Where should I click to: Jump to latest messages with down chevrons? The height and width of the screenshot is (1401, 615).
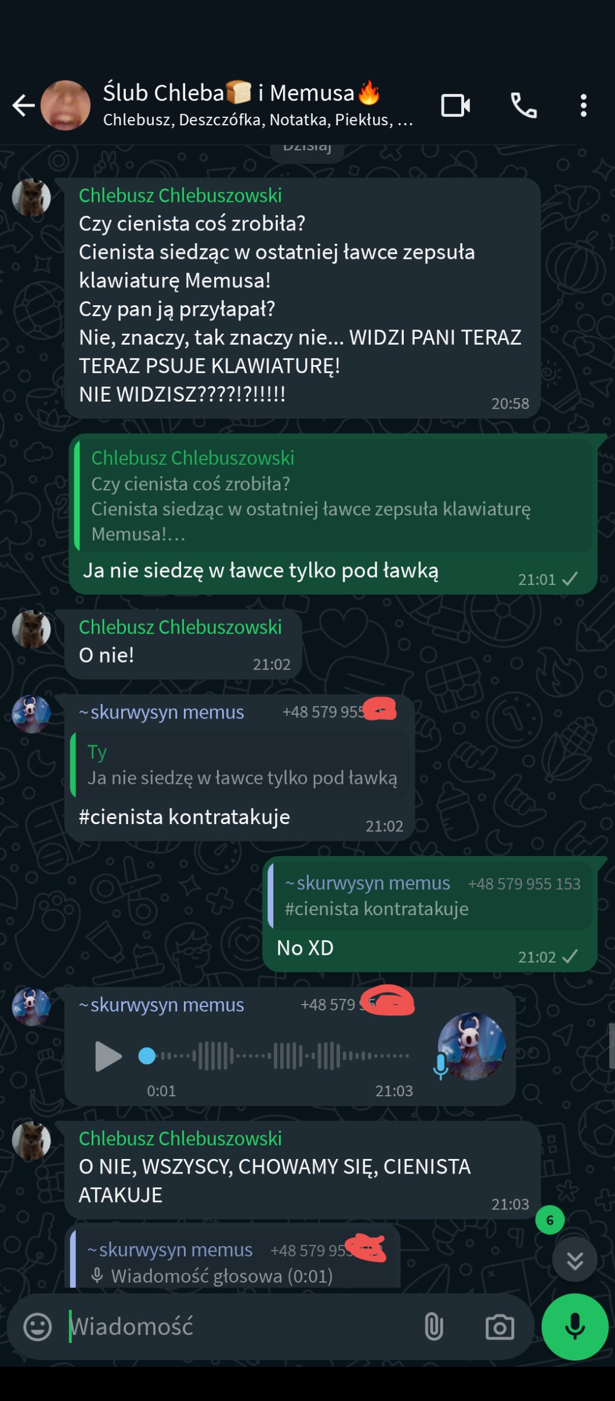tap(574, 1261)
